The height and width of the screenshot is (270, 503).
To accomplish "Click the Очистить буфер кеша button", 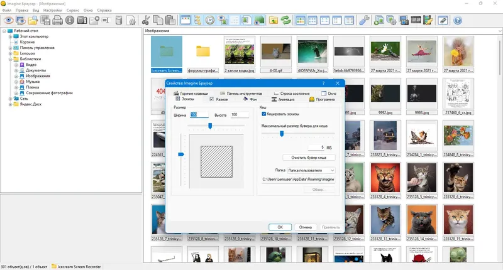I will click(309, 157).
